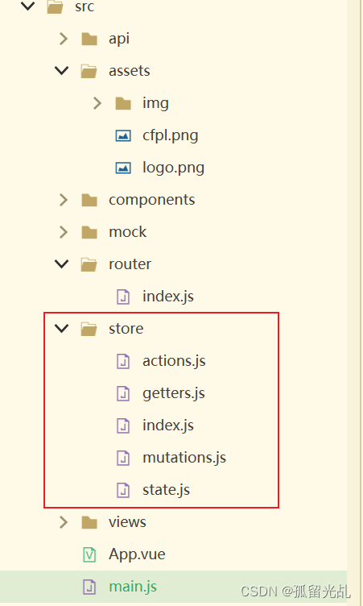The image size is (363, 606).
Task: Click the router index.js file icon
Action: 123,297
